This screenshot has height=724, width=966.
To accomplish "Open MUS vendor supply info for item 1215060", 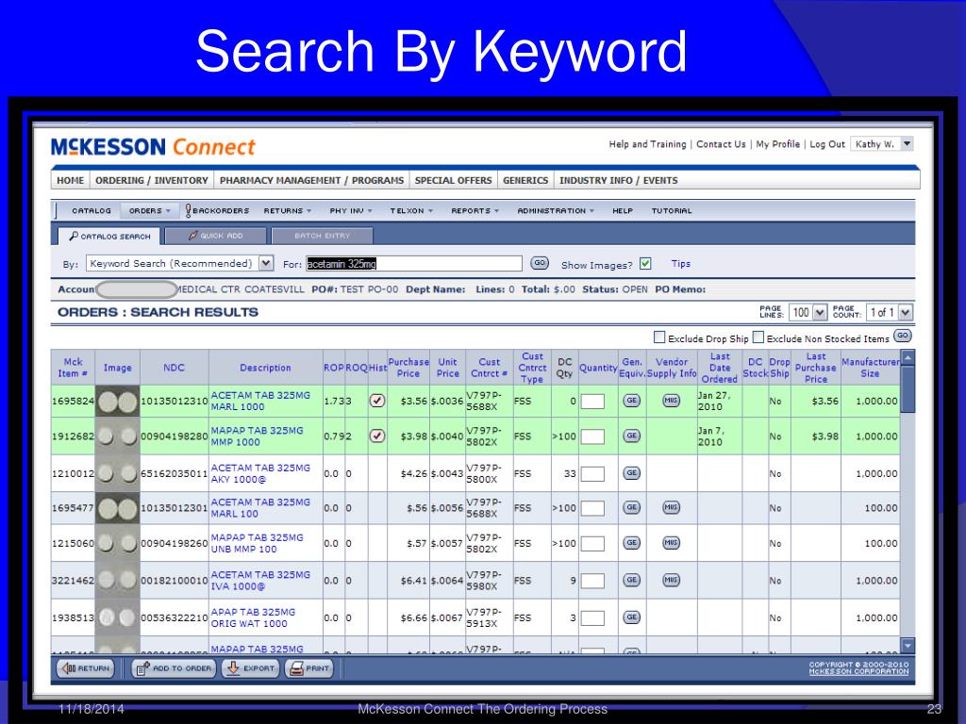I will coord(671,542).
